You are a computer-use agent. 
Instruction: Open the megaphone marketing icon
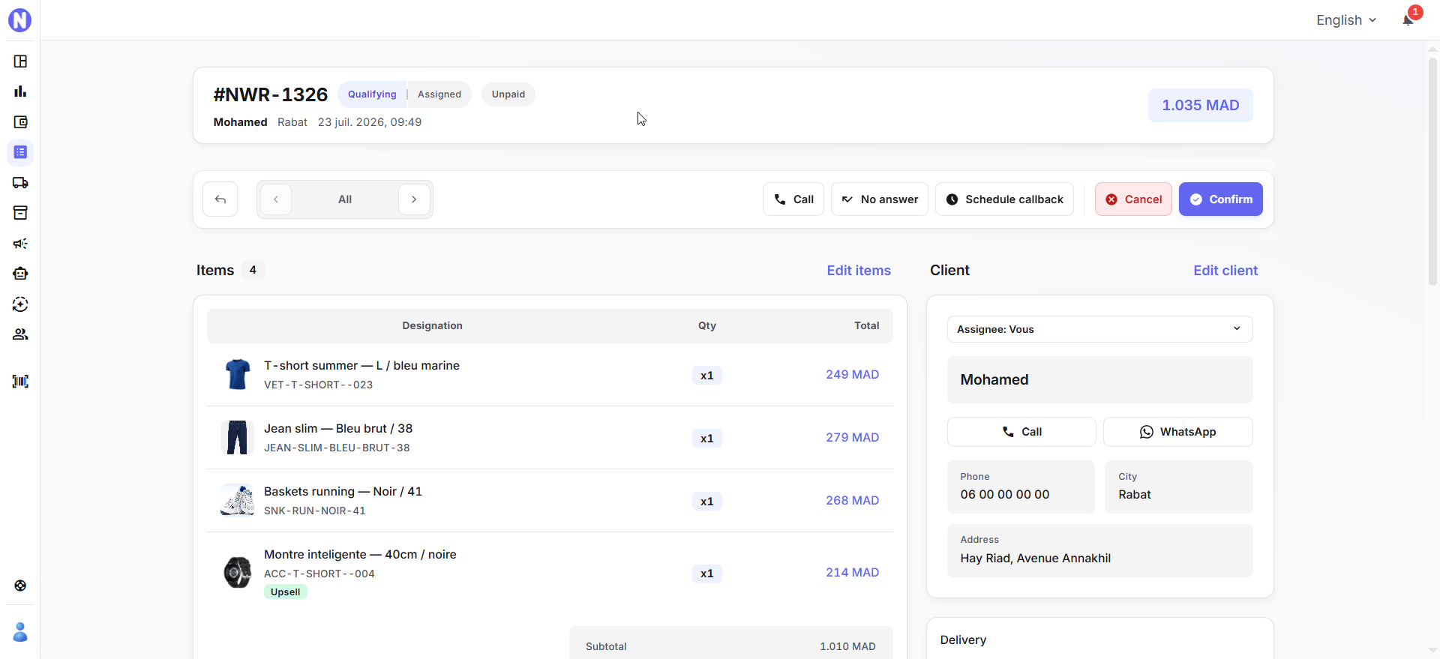20,244
